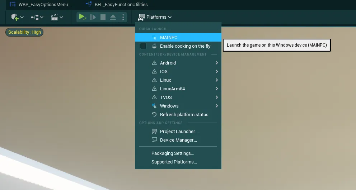Viewport: 356px width, 190px height.
Task: Open the Android platform submenu
Action: coord(178,63)
